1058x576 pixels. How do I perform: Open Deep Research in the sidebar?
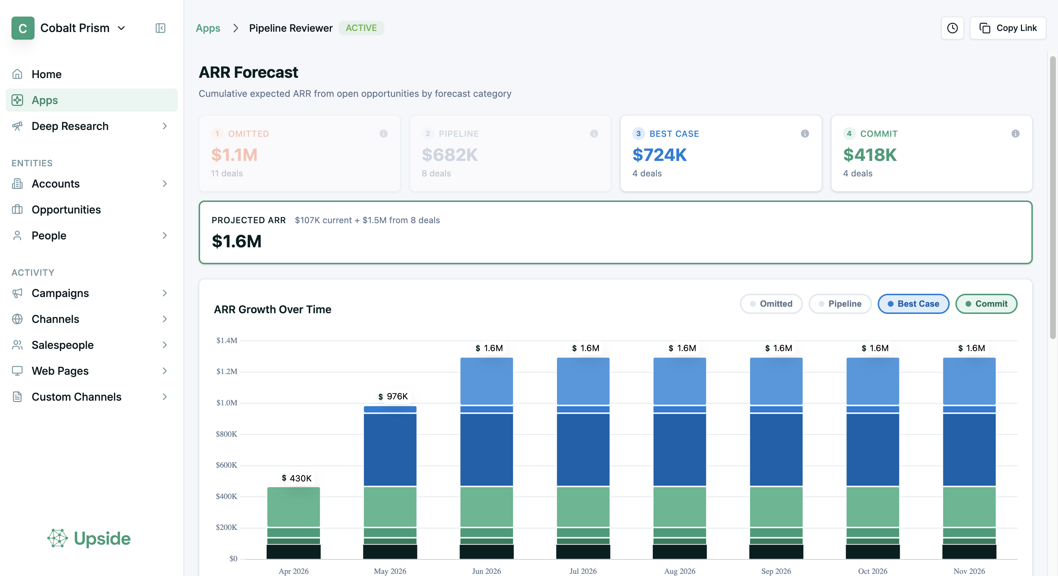pyautogui.click(x=92, y=126)
